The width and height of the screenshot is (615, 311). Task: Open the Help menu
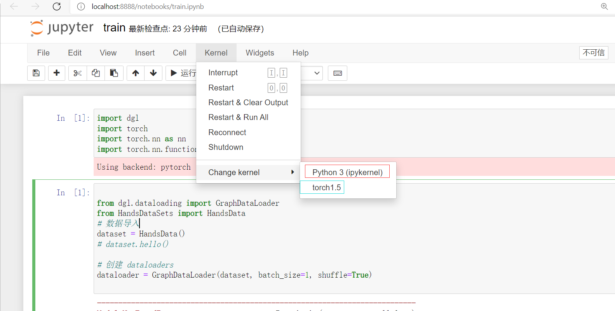click(x=300, y=53)
